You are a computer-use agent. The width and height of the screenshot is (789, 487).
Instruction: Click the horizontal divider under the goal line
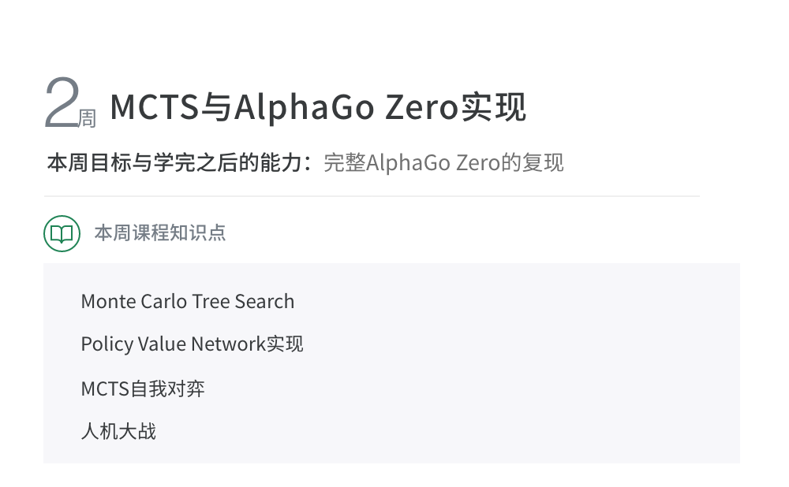point(371,196)
